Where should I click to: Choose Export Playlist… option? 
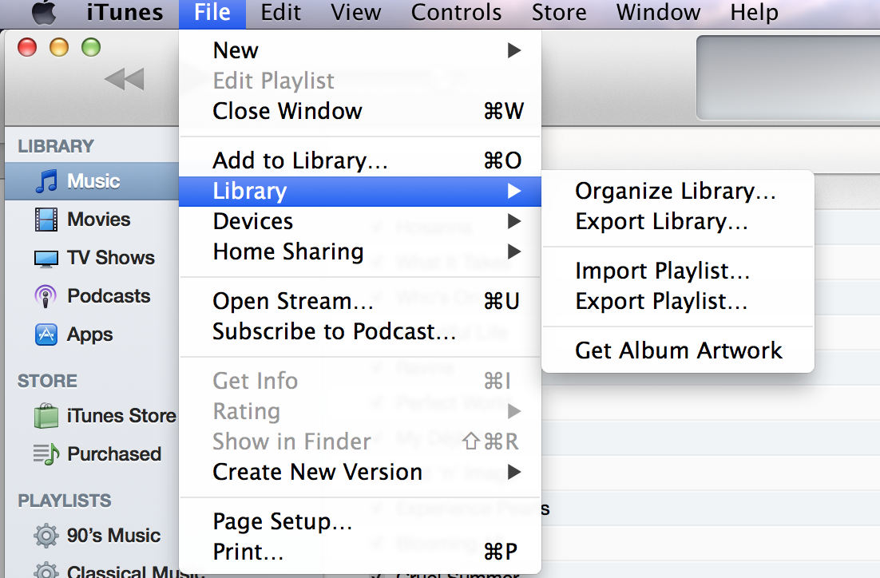pos(660,302)
